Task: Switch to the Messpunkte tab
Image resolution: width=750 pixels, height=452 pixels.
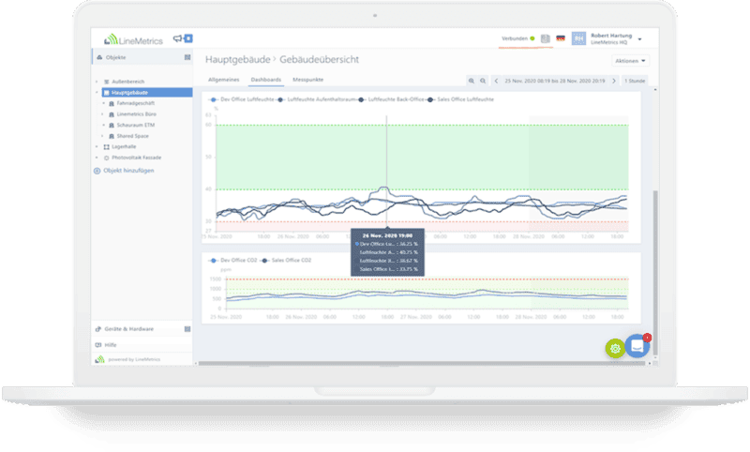Action: click(x=308, y=81)
